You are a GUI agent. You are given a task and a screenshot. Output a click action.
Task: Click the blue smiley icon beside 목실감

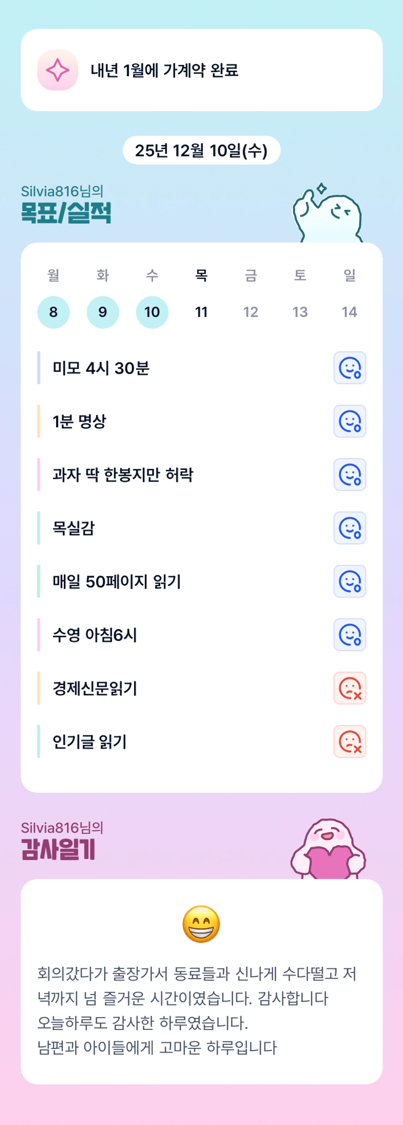tap(349, 528)
